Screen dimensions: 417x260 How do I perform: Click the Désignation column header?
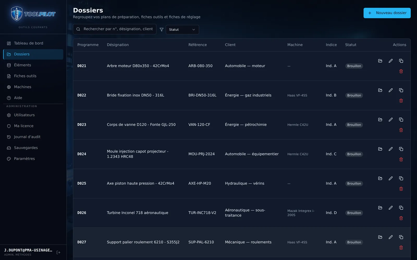118,45
